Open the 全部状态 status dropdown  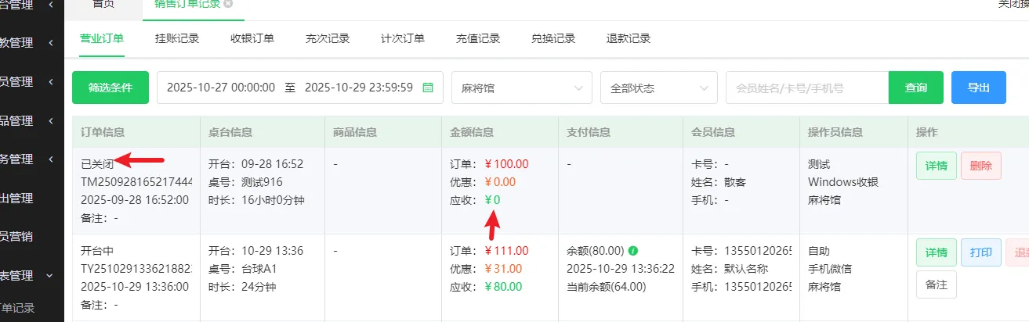658,88
